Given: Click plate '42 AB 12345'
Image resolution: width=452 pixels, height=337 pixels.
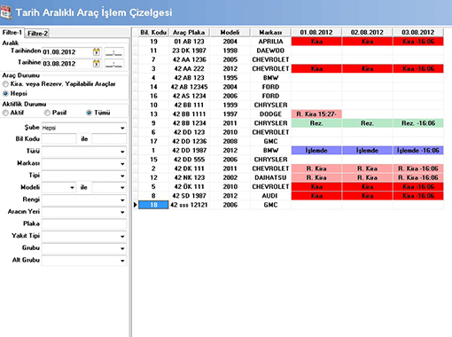Looking at the screenshot, I should 189,87.
